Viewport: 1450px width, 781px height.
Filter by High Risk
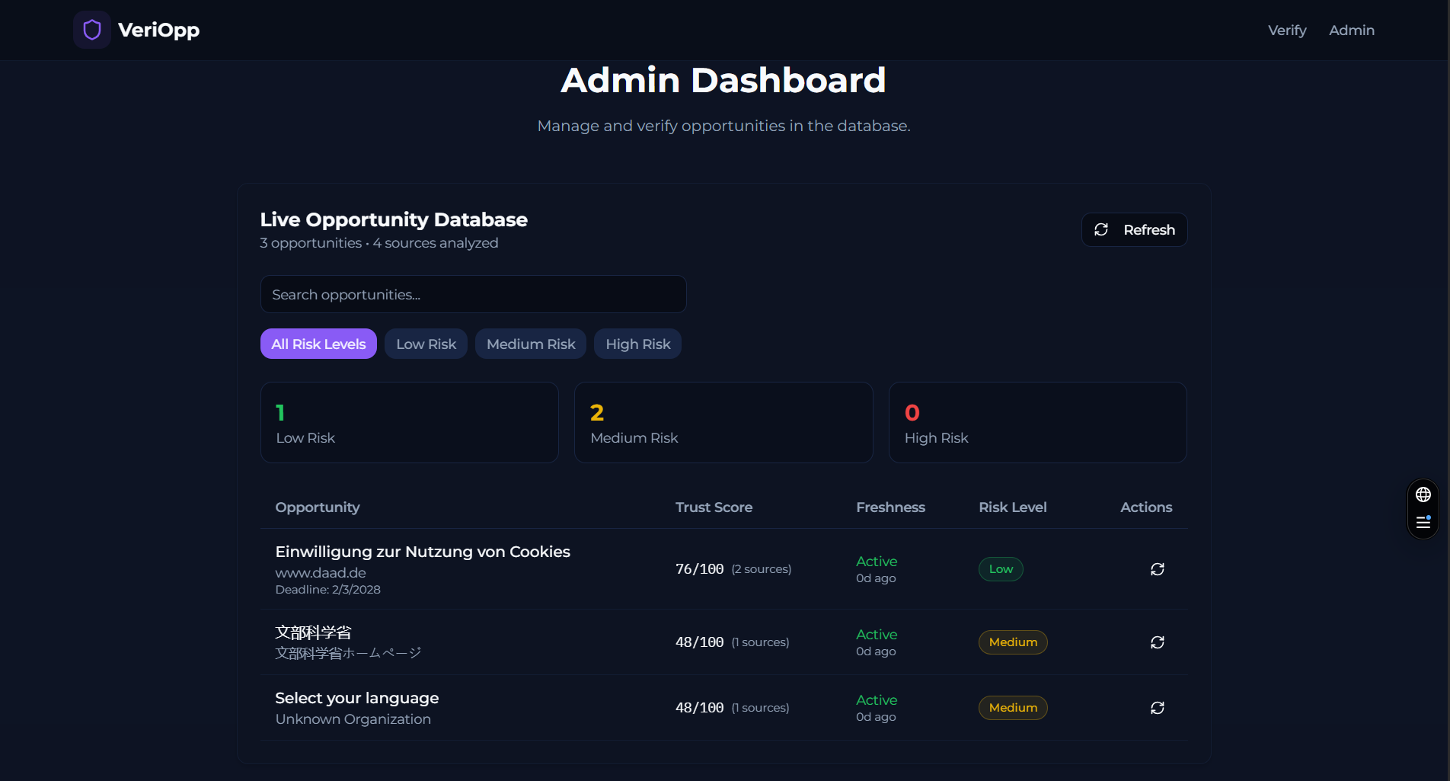click(638, 344)
